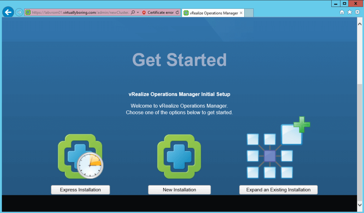Click 'vRealize Operations Manager Initial Setup' text
Viewport: 364px width, 213px height.
179,94
